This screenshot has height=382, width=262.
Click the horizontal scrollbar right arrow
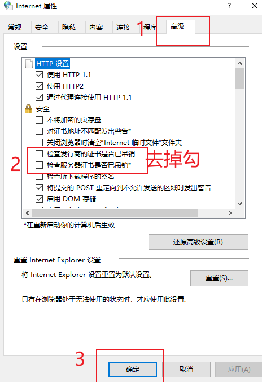coord(230,213)
